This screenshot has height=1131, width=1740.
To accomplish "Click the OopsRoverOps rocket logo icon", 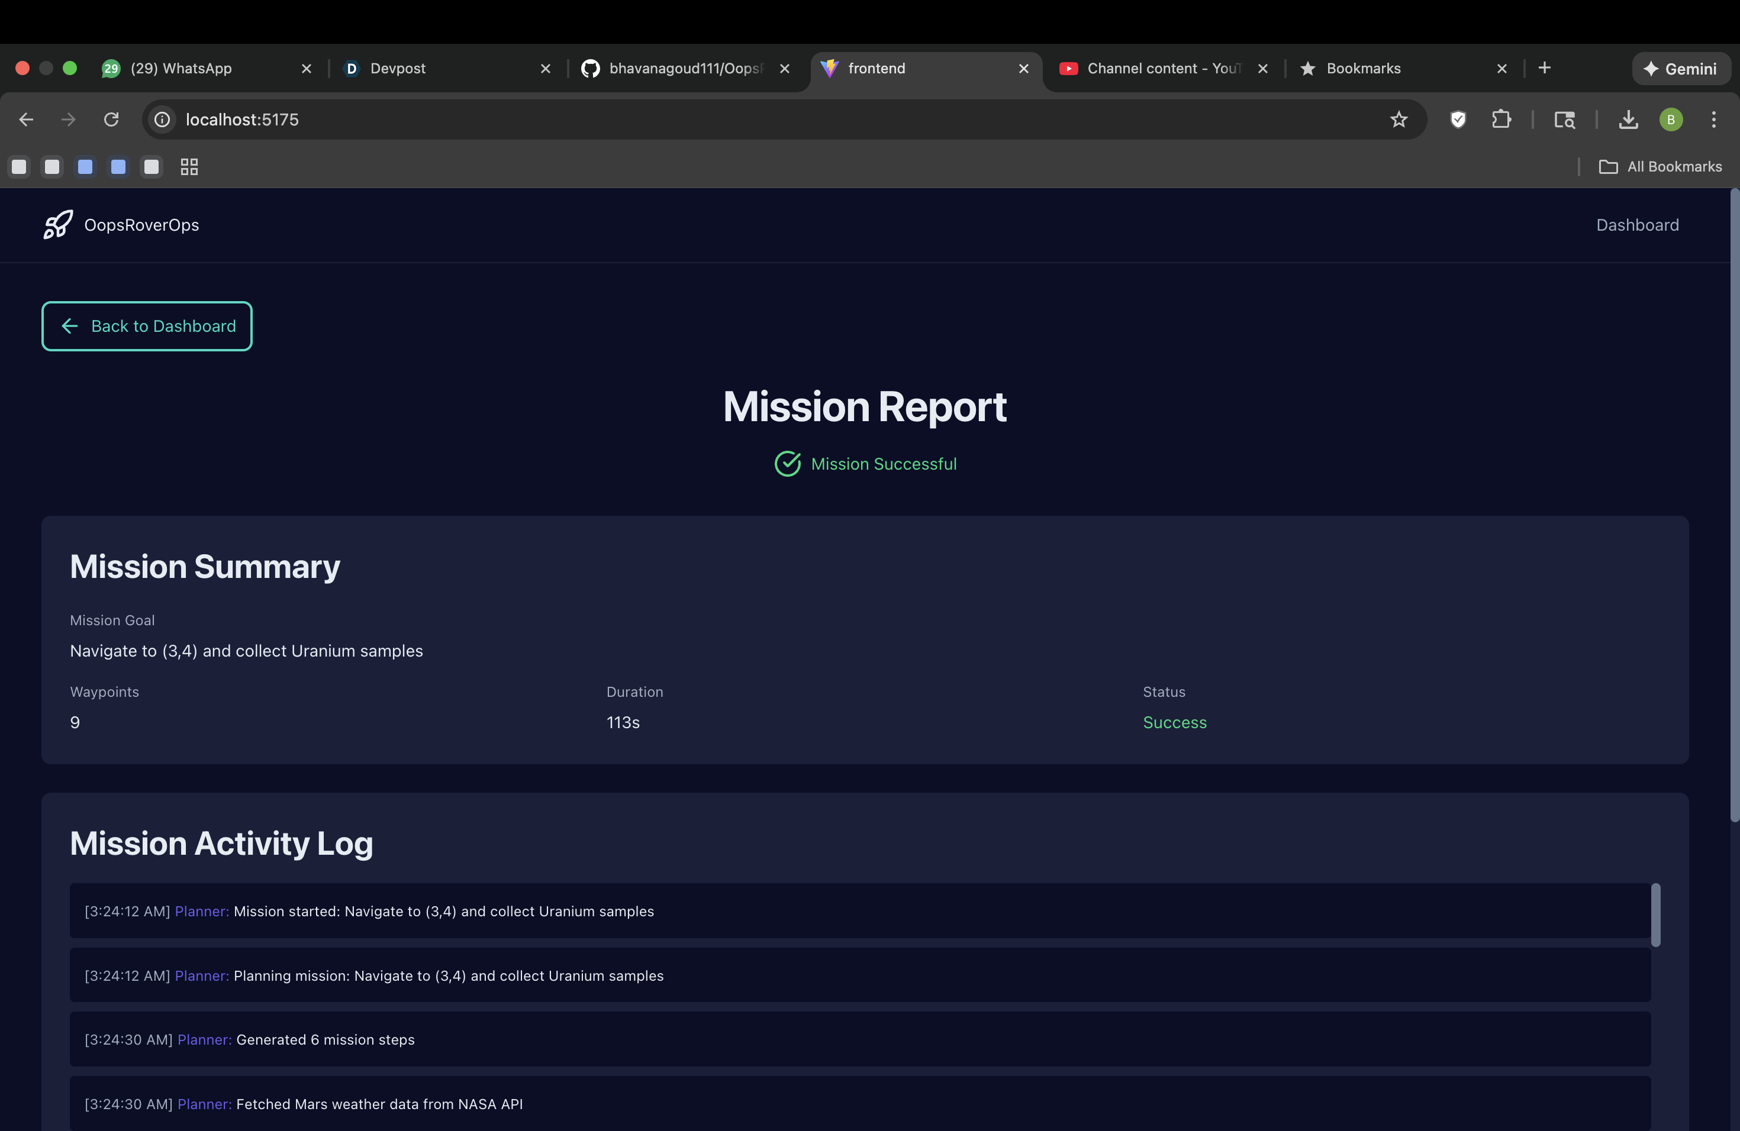I will tap(58, 224).
